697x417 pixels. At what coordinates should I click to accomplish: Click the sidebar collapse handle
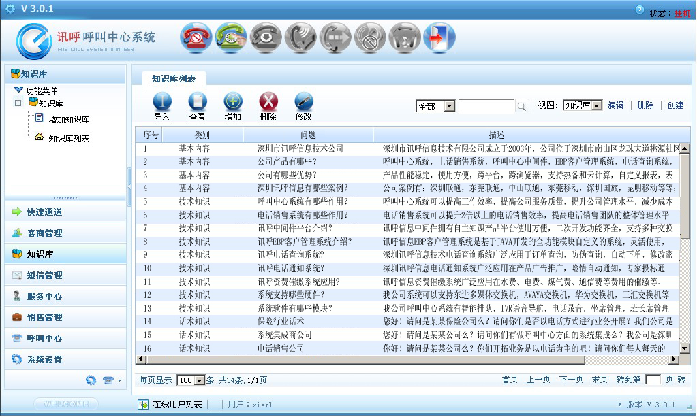129,187
